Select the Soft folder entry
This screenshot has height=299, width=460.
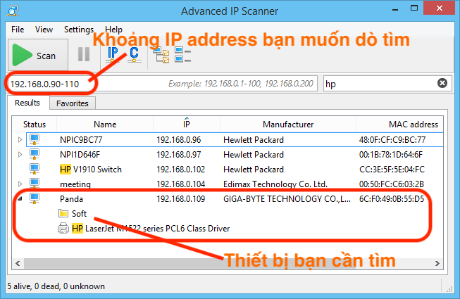(79, 213)
